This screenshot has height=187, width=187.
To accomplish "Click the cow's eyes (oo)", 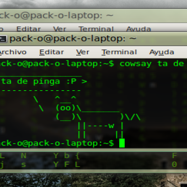I will [65, 108].
